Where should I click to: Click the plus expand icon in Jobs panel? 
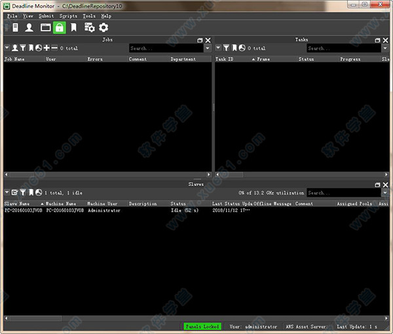[x=47, y=48]
